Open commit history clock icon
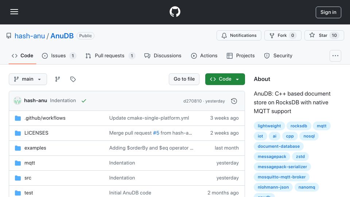This screenshot has height=197, width=350. coord(234,101)
